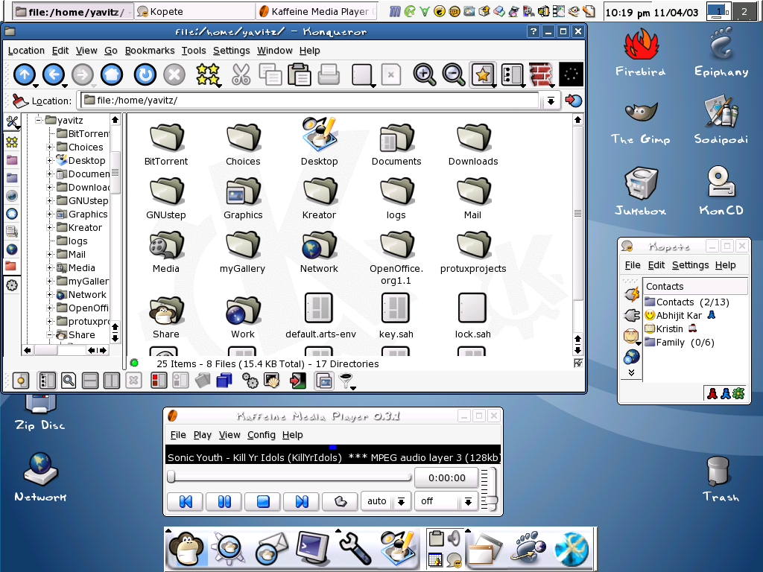763x572 pixels.
Task: Pause playback in Kaffeine
Action: [224, 501]
